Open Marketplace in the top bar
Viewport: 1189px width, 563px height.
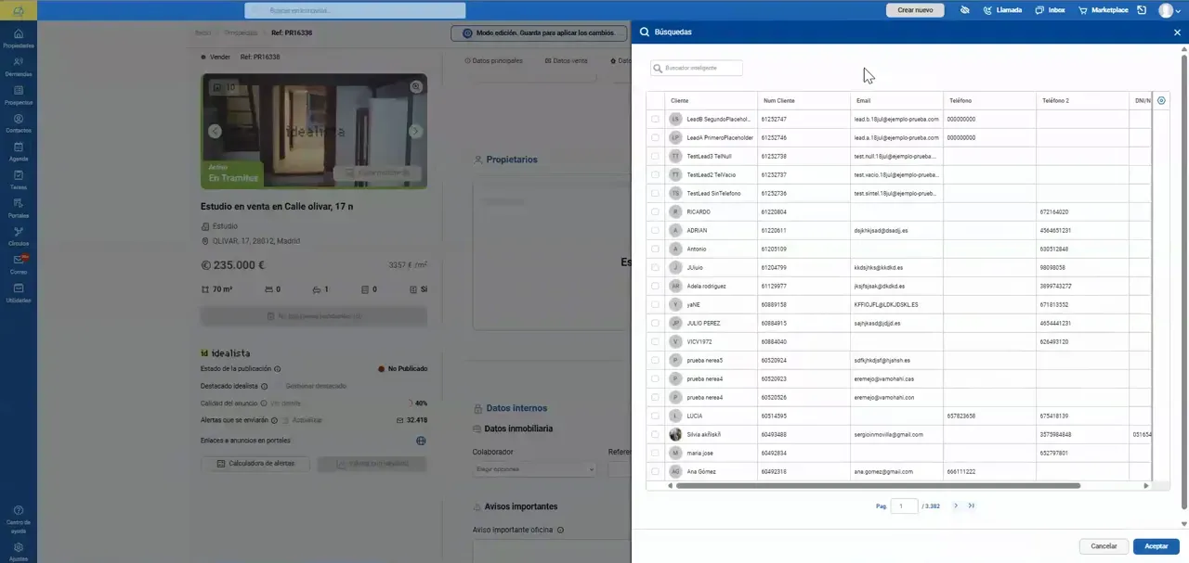point(1103,10)
